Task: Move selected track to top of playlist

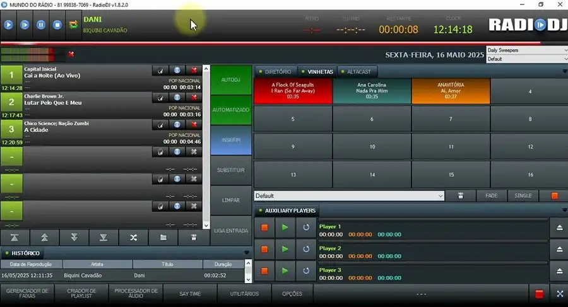Action: coord(15,238)
